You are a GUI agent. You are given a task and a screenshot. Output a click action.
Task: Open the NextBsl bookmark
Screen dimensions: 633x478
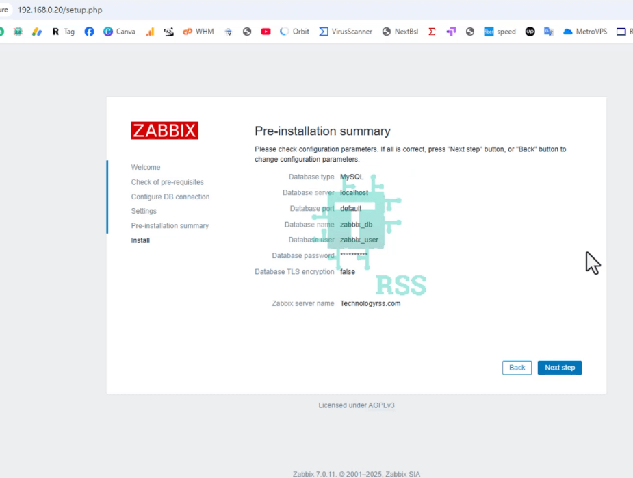click(x=400, y=32)
